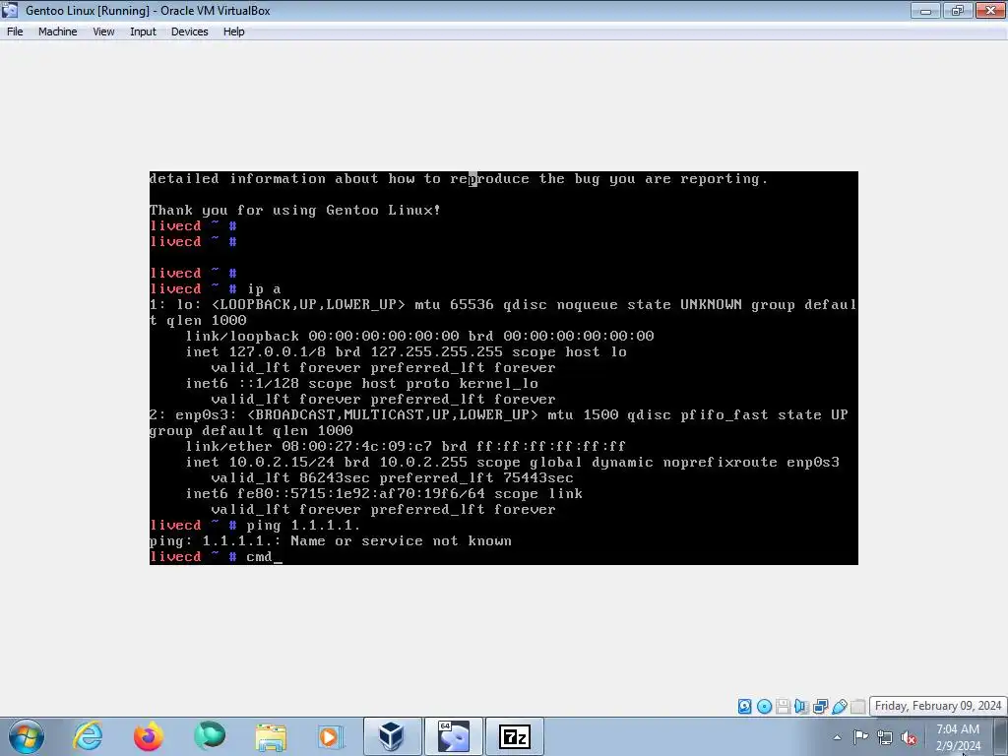Click 'Name or service not known' error text
Image resolution: width=1008 pixels, height=756 pixels.
(x=402, y=541)
